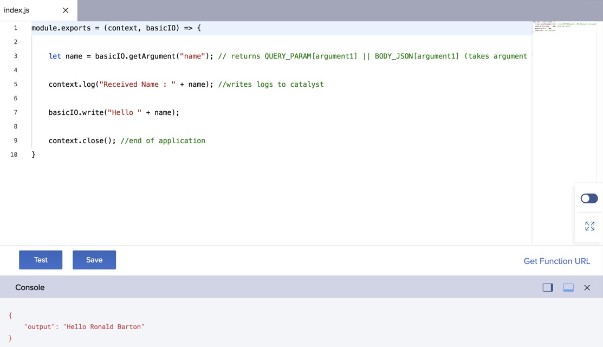Screen dimensions: 603x347
Task: Toggle the editor theme switch
Action: click(589, 198)
